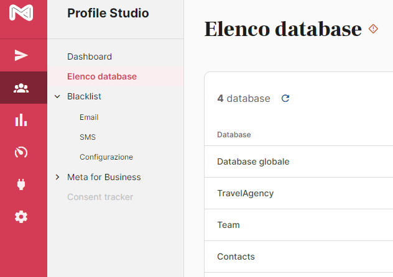Screen dimensions: 393x277
Task: Click the MagNews logo icon
Action: click(21, 12)
